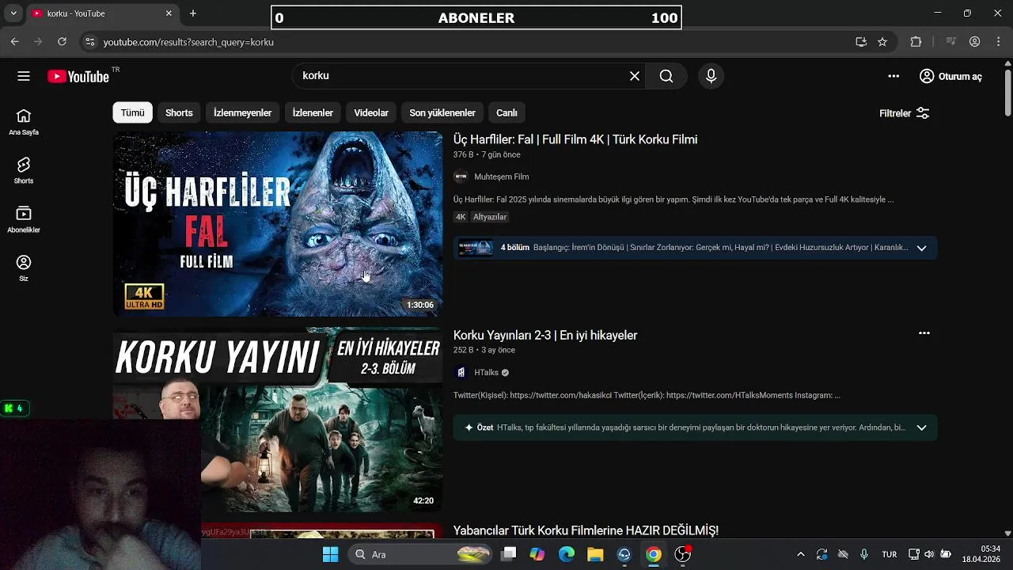Open Microsoft Edge from taskbar
Screen dimensions: 1013x570
click(567, 554)
